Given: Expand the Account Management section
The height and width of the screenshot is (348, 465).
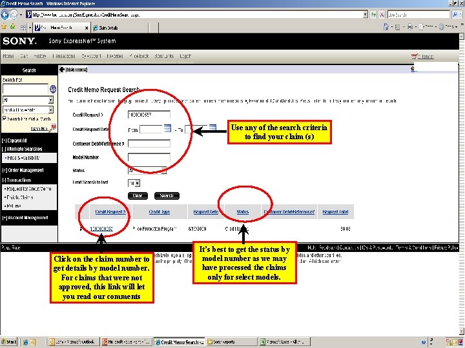Looking at the screenshot, I should (x=25, y=218).
